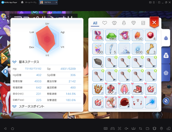
Task: Select the confetti gift item with 700
Action: 98,49
